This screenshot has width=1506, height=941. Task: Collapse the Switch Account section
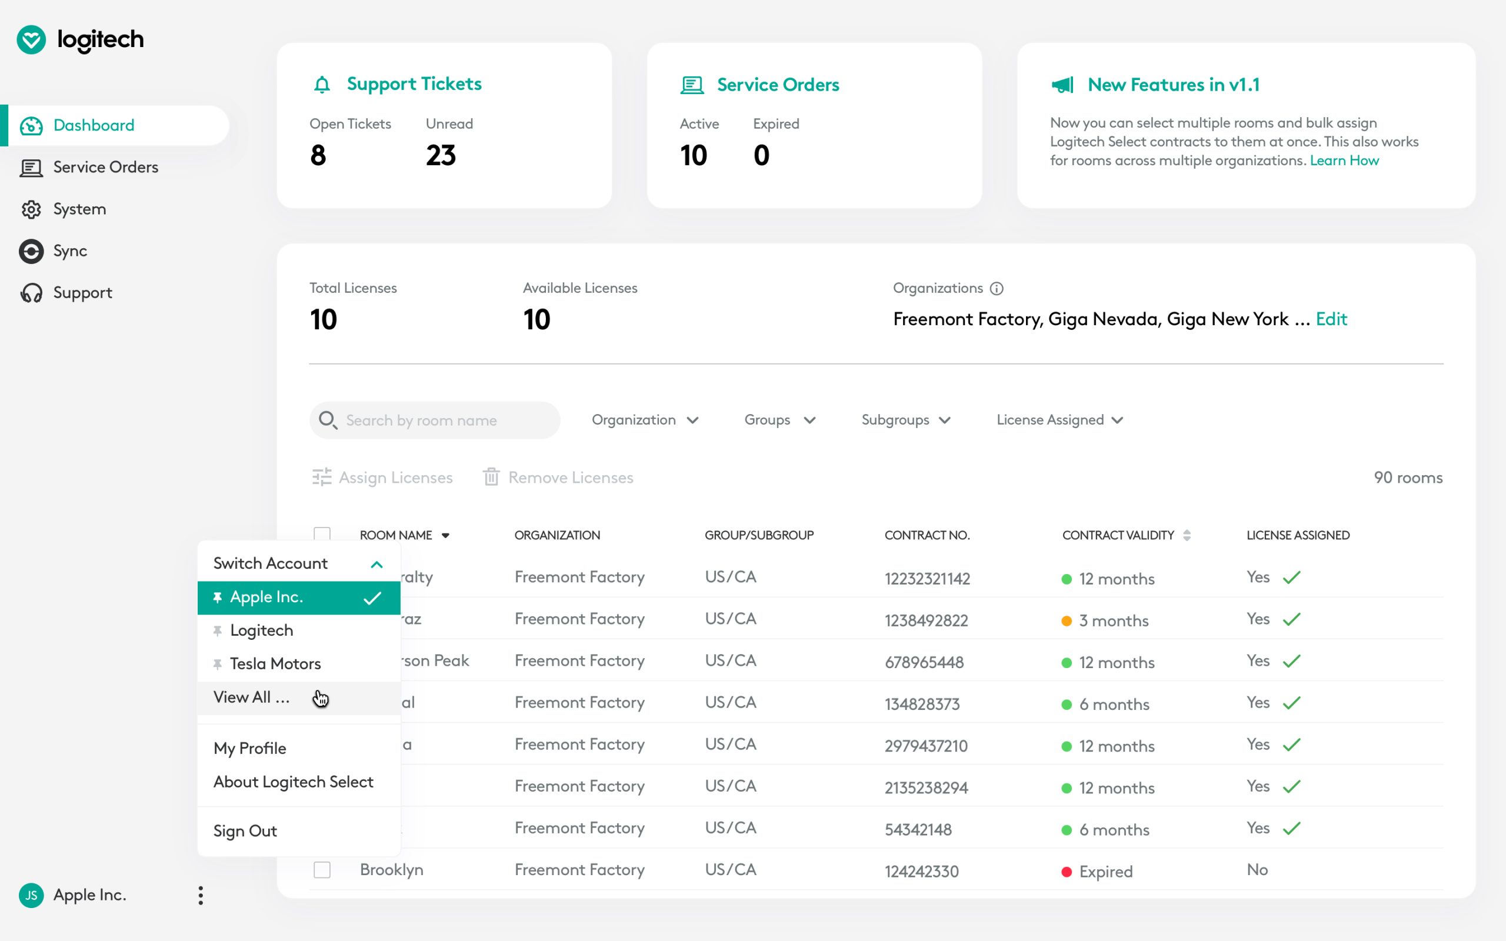tap(376, 564)
